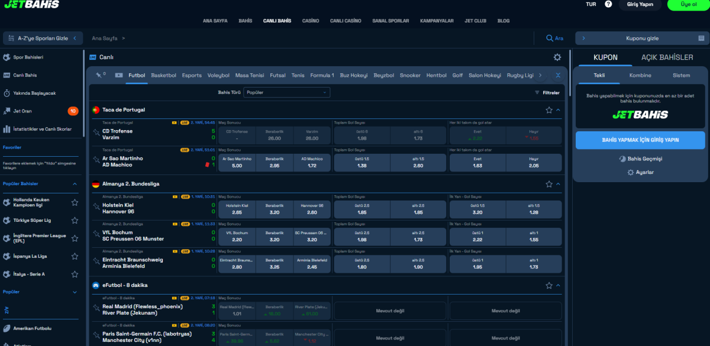Open Filtreler filter icon
The height and width of the screenshot is (346, 710).
click(547, 93)
